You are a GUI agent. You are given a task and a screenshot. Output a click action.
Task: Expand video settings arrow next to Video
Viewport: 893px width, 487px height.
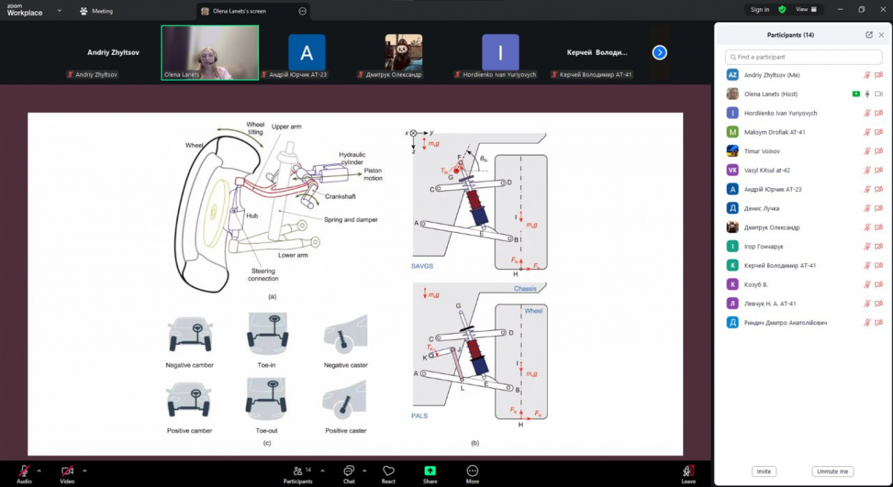pyautogui.click(x=84, y=470)
